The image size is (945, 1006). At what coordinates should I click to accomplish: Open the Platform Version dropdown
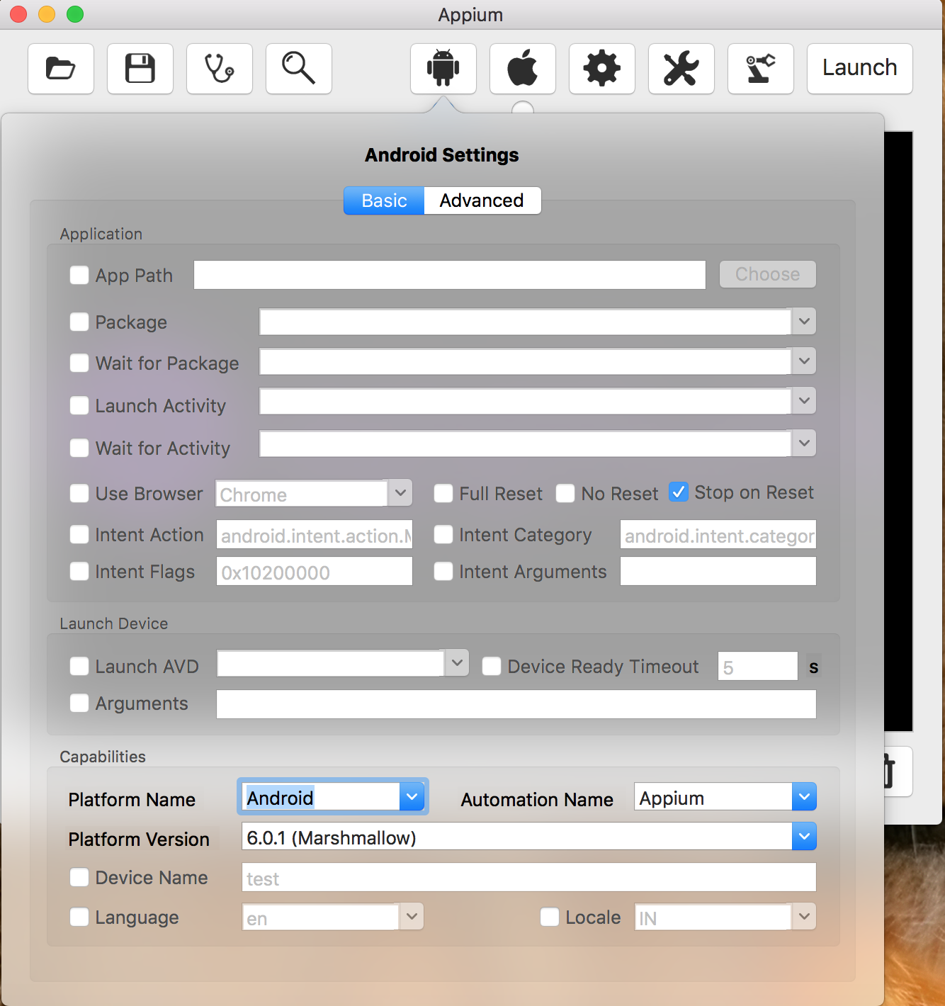click(804, 837)
